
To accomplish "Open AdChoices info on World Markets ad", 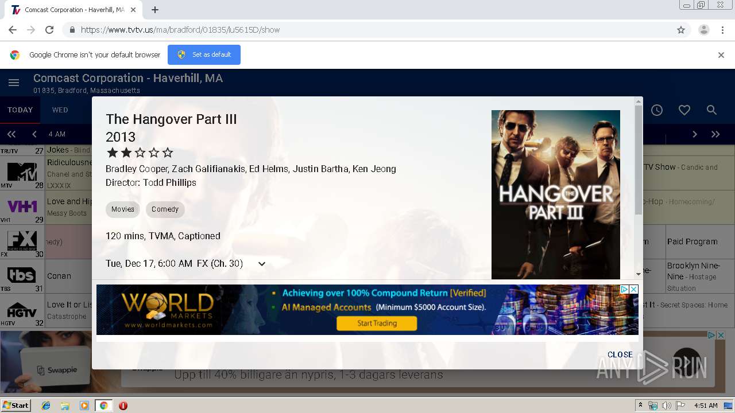I will 625,290.
